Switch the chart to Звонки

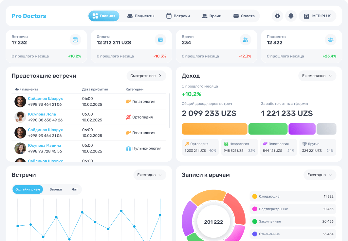point(56,189)
